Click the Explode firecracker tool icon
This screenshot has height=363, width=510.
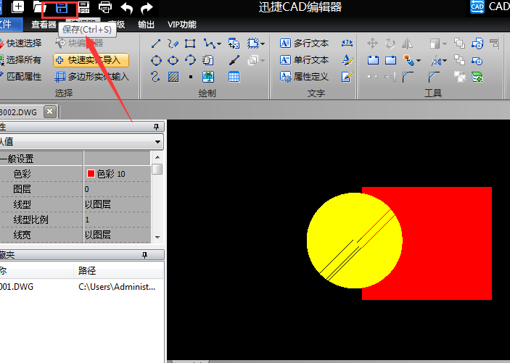408,60
